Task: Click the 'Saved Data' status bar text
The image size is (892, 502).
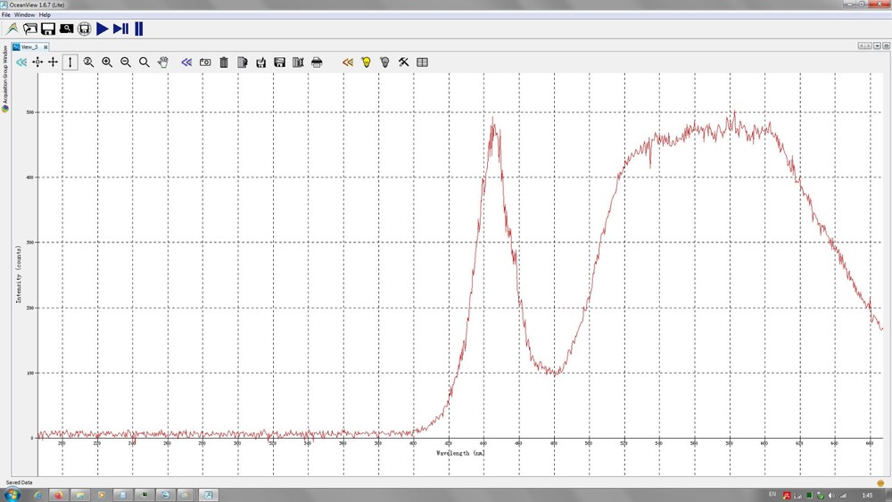Action: [19, 482]
